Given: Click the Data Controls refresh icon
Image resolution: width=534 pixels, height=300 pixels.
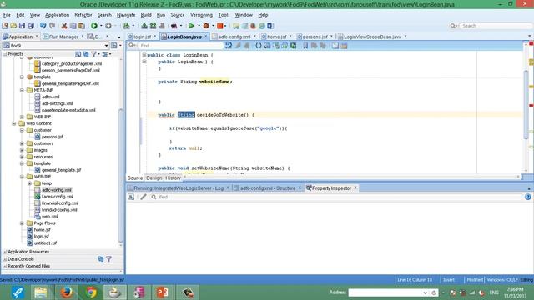Looking at the screenshot, I should pos(101,259).
